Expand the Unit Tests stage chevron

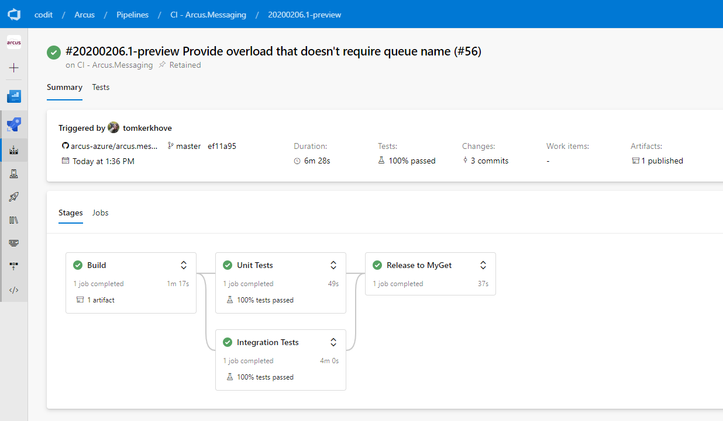click(x=333, y=265)
